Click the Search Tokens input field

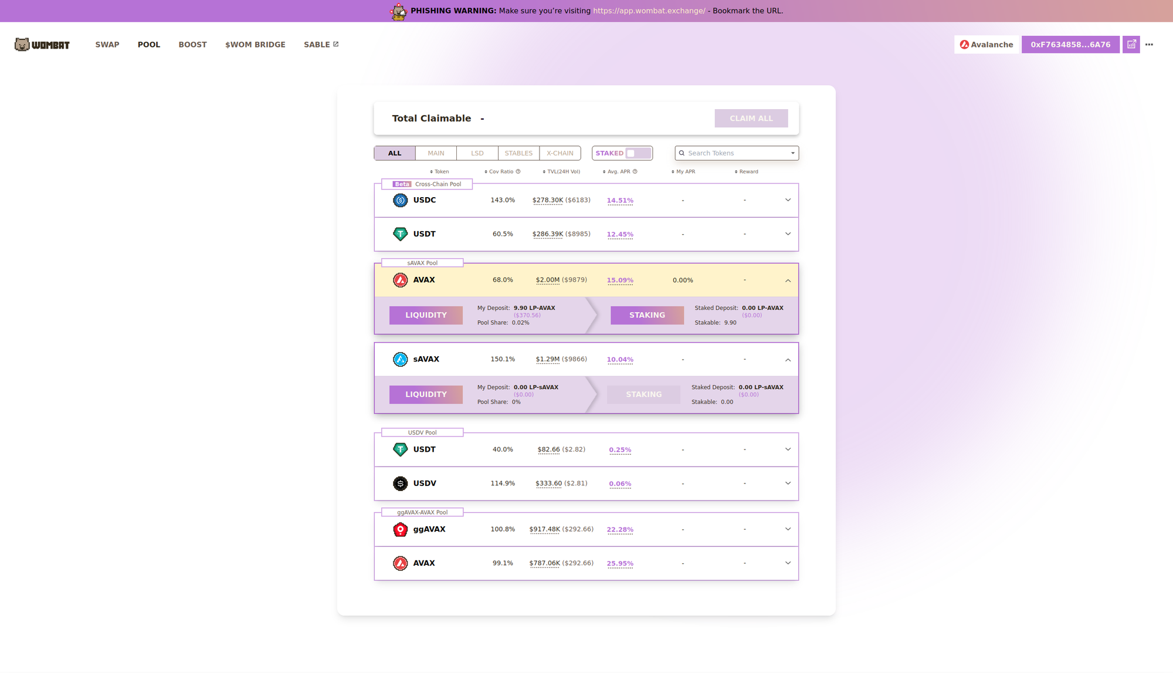coord(736,153)
